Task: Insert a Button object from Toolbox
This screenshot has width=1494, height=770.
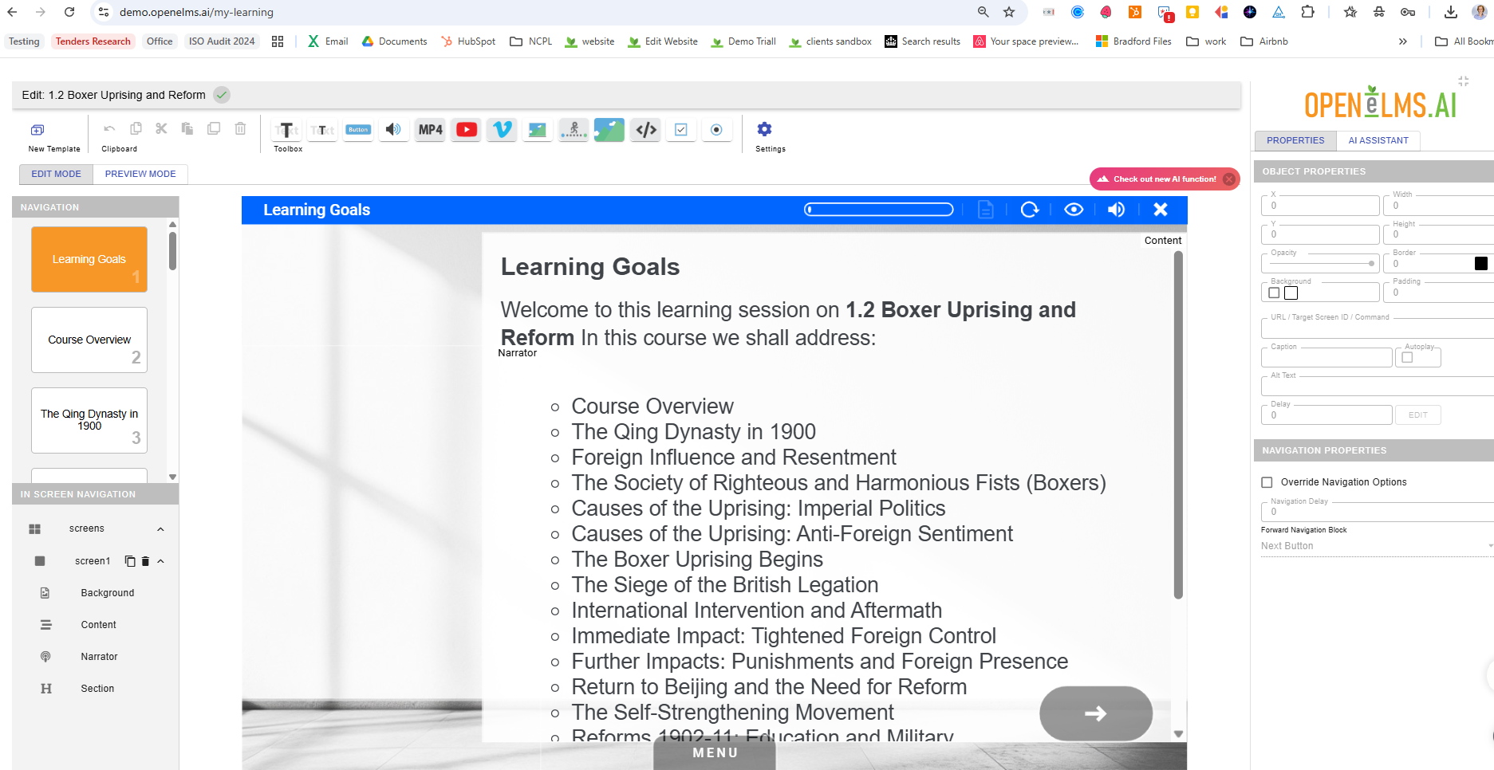Action: pyautogui.click(x=358, y=129)
